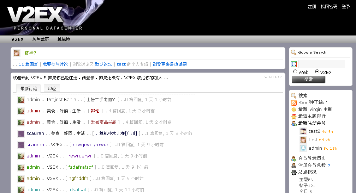Screen dimensions: 356x193
Task: Click the 会员登录历史 icon
Action: click(294, 158)
